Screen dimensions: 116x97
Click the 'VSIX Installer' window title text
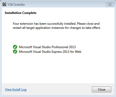pyautogui.click(x=16, y=5)
